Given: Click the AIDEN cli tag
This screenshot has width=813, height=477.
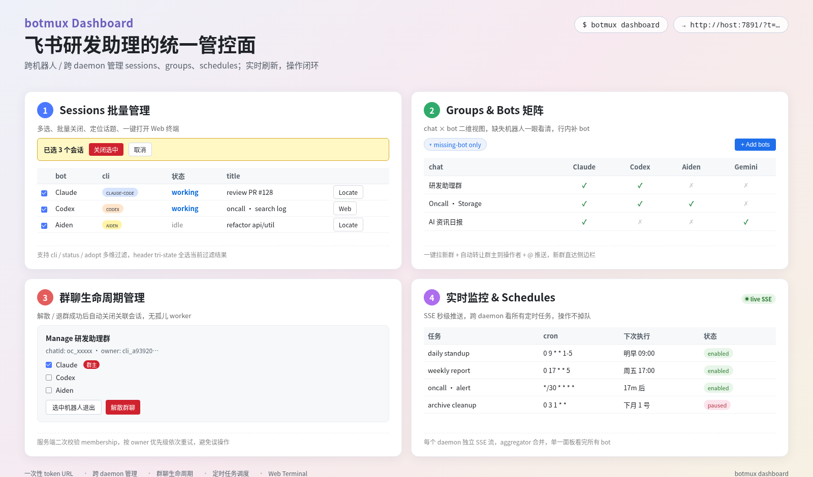Looking at the screenshot, I should pyautogui.click(x=112, y=225).
